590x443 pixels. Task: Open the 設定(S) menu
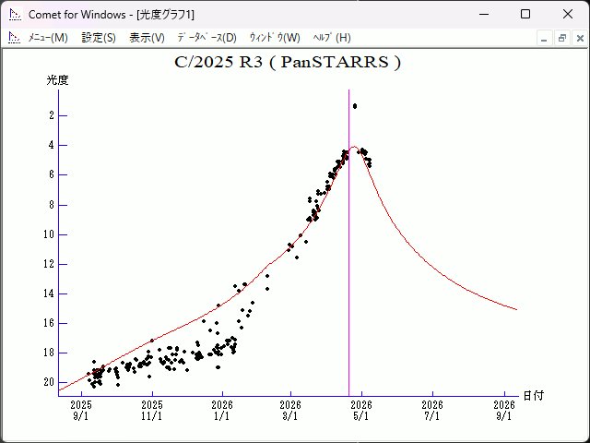pos(99,38)
